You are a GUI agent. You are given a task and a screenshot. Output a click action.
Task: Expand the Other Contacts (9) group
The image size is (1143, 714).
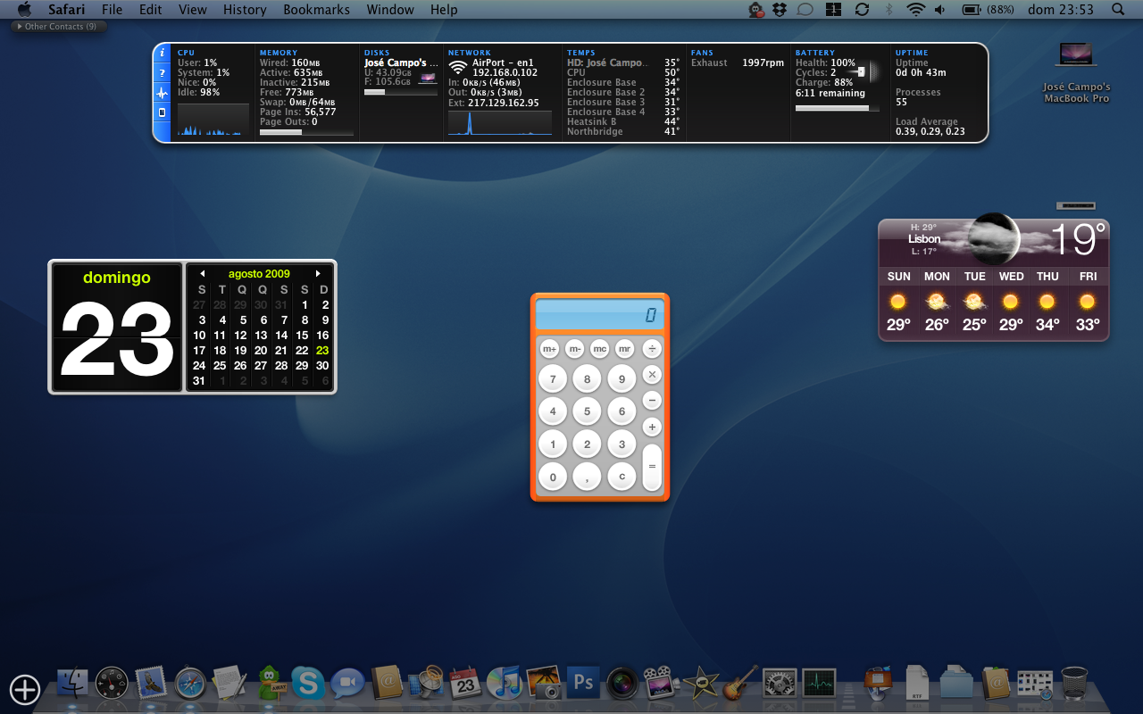point(59,27)
